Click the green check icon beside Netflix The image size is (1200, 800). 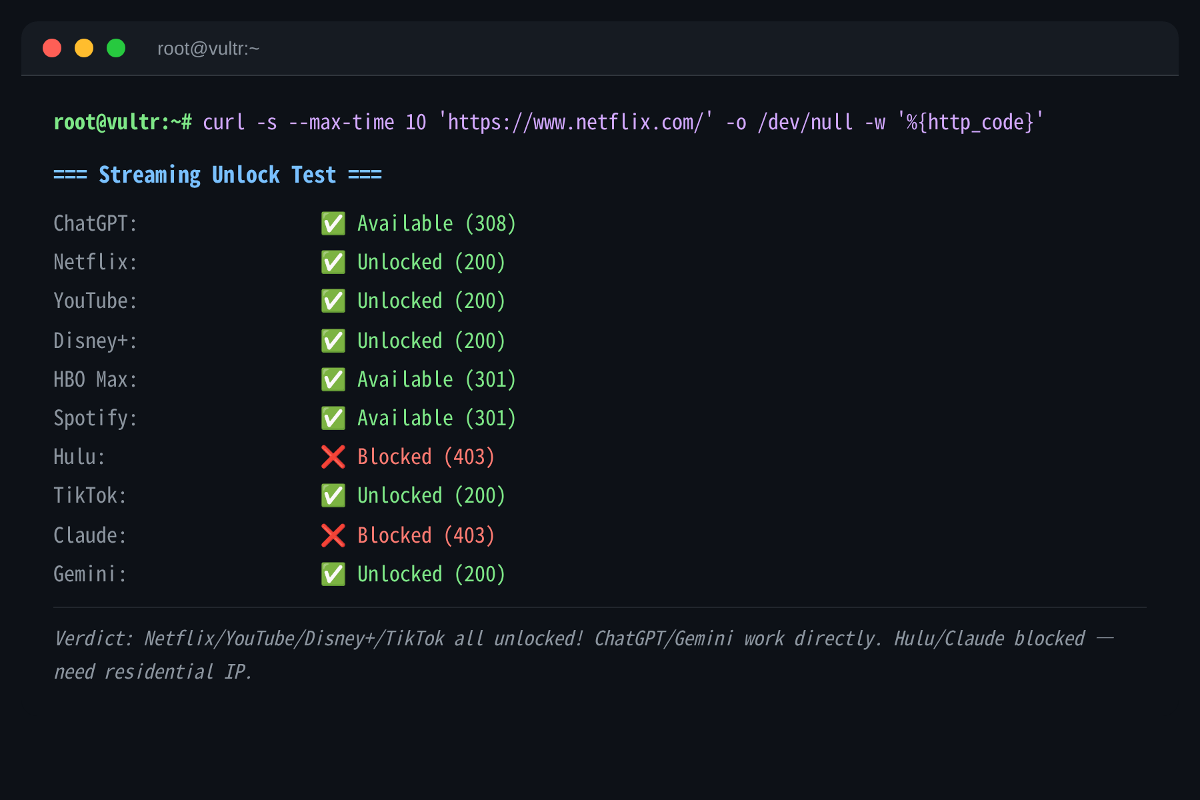click(x=333, y=262)
